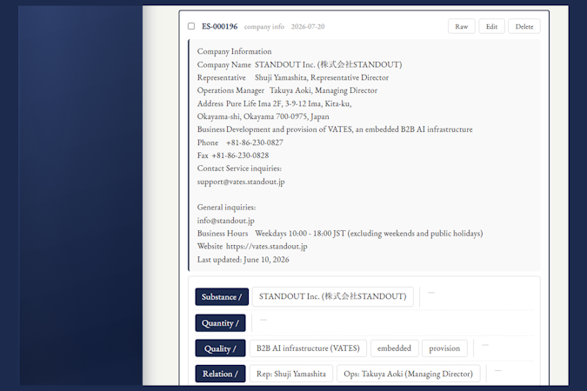Select the Relation / category label
Viewport: 587px width, 391px height.
(220, 374)
